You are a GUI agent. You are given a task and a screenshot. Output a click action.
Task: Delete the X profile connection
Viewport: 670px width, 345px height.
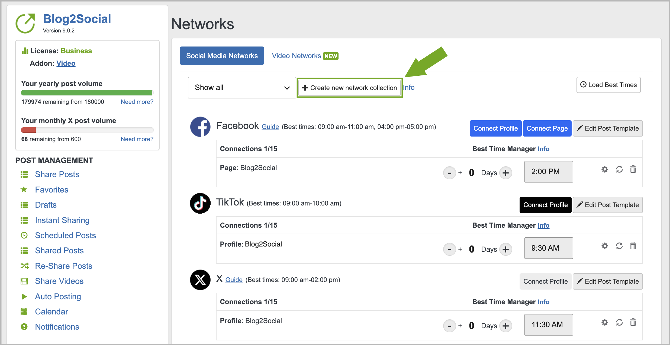tap(633, 322)
